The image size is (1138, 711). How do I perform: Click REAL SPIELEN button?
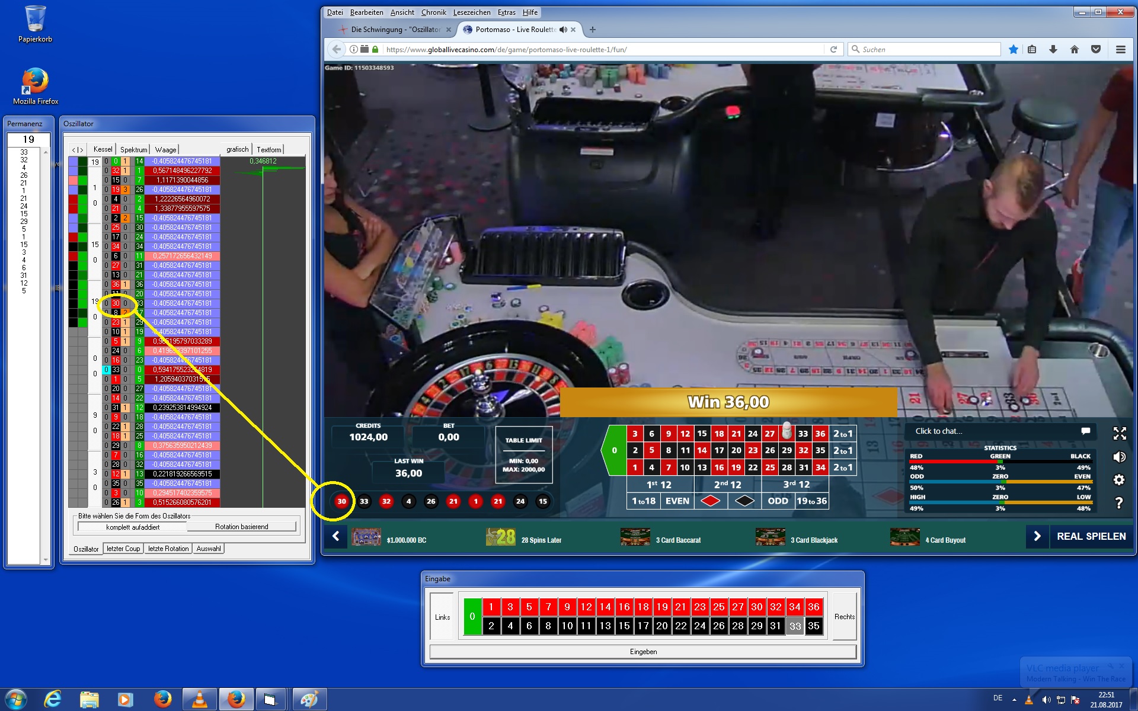[x=1091, y=536]
